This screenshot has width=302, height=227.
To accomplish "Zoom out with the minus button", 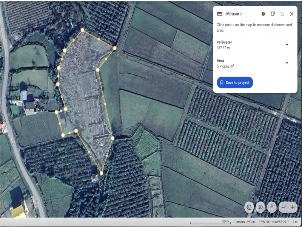I will 283,207.
